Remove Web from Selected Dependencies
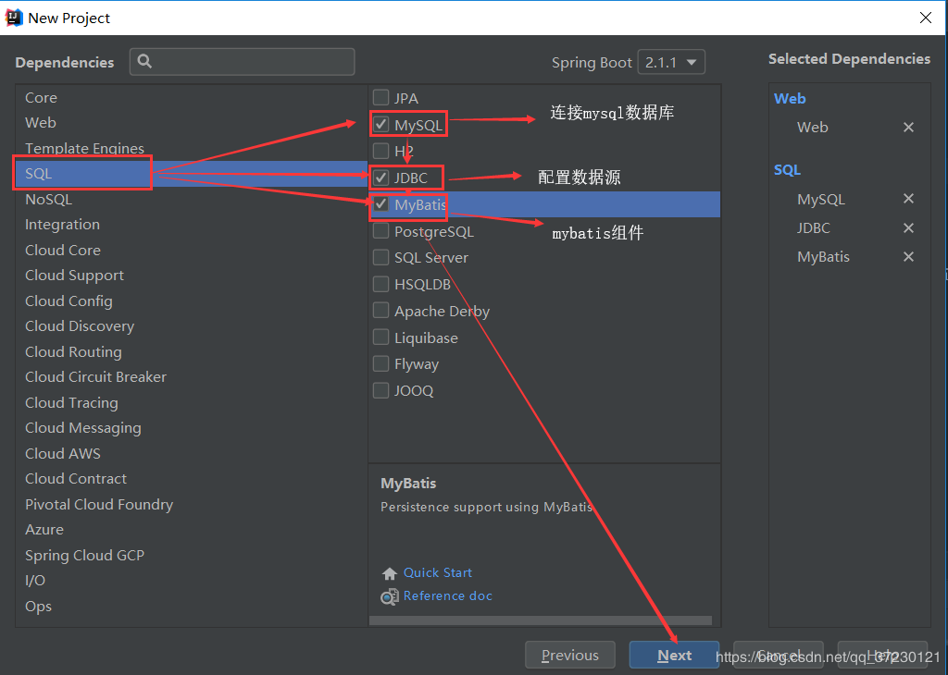The width and height of the screenshot is (948, 675). point(908,128)
